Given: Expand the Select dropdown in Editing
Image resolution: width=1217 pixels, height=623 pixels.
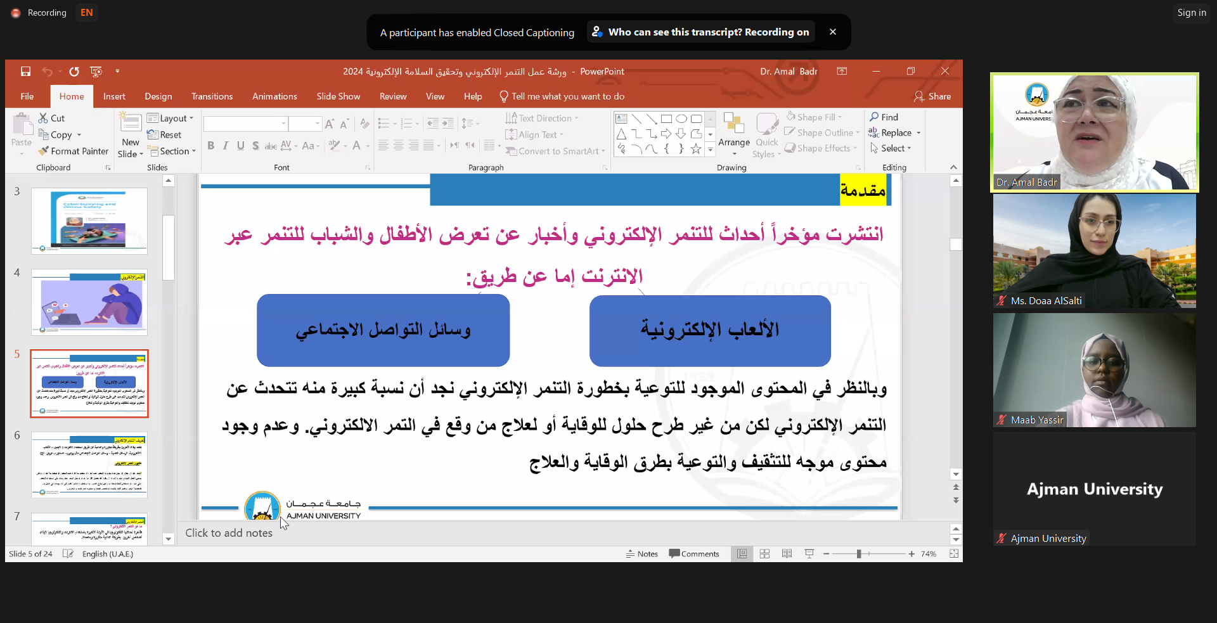Looking at the screenshot, I should point(891,148).
